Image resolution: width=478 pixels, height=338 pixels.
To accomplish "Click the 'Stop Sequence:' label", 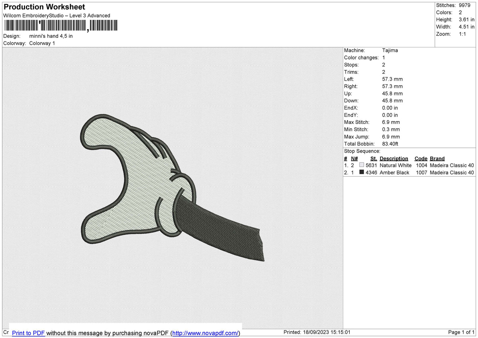I will tap(362, 151).
